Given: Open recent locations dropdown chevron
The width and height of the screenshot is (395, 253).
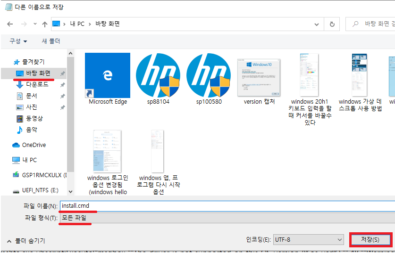Looking at the screenshot, I should pos(35,24).
